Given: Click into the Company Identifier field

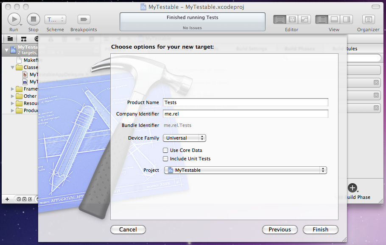Looking at the screenshot, I should pos(246,114).
